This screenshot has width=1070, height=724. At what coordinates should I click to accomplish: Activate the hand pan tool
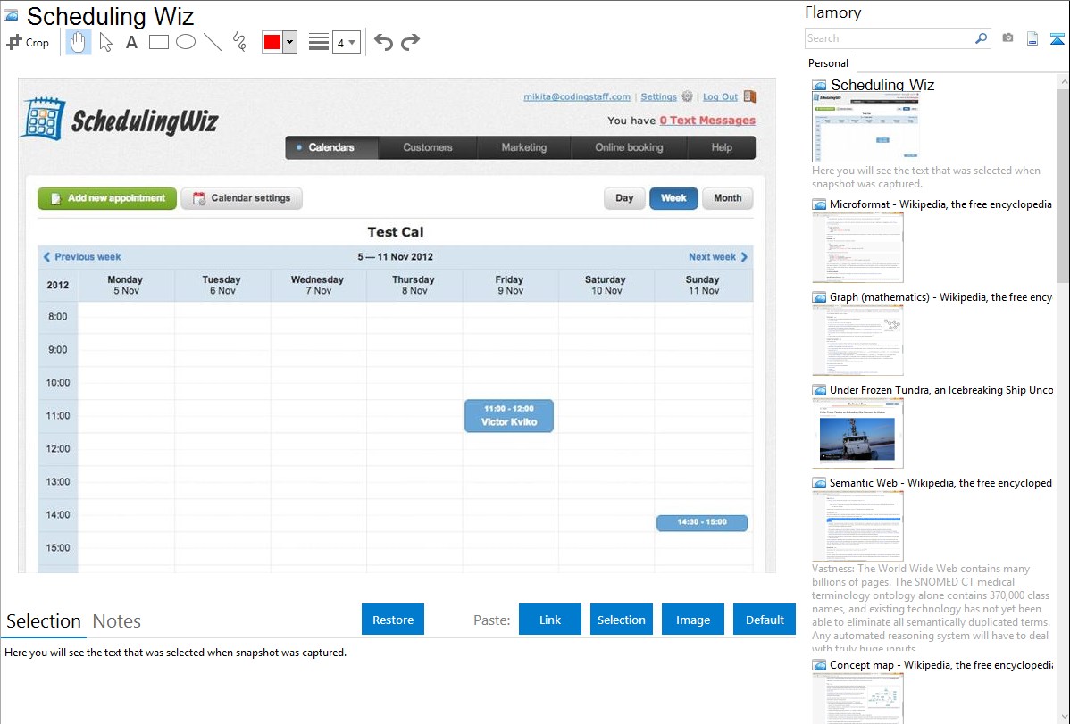point(79,42)
